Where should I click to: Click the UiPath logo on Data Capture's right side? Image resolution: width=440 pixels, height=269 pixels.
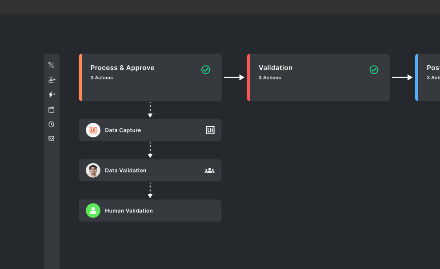pos(210,130)
